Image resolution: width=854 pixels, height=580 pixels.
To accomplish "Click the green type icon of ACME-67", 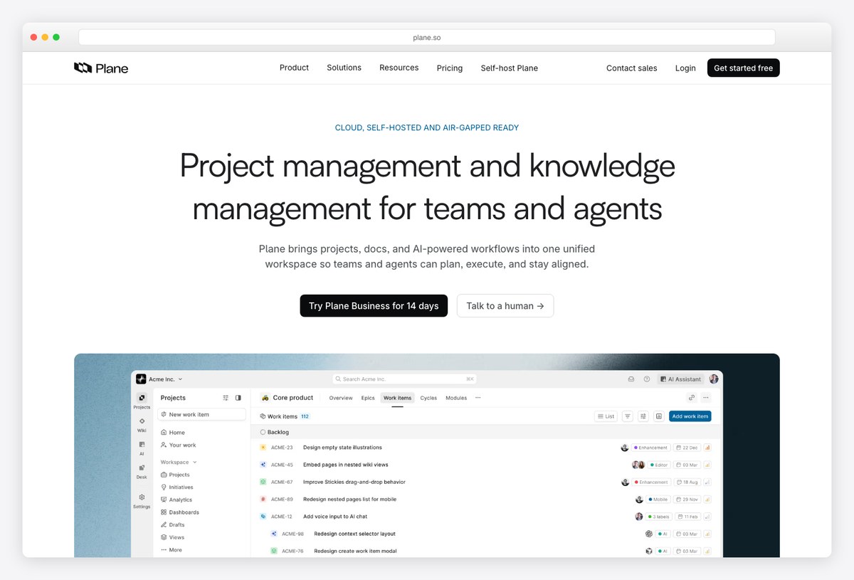I will click(x=263, y=482).
